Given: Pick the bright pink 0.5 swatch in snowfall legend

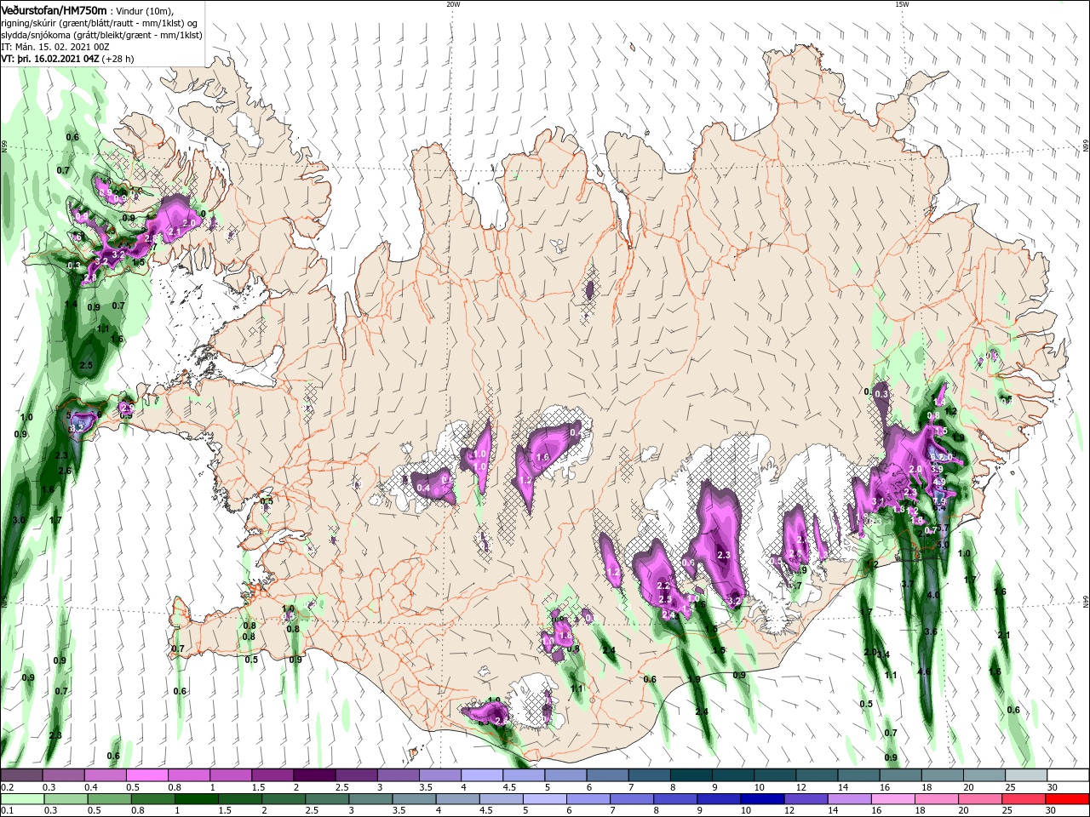Looking at the screenshot, I should 146,775.
